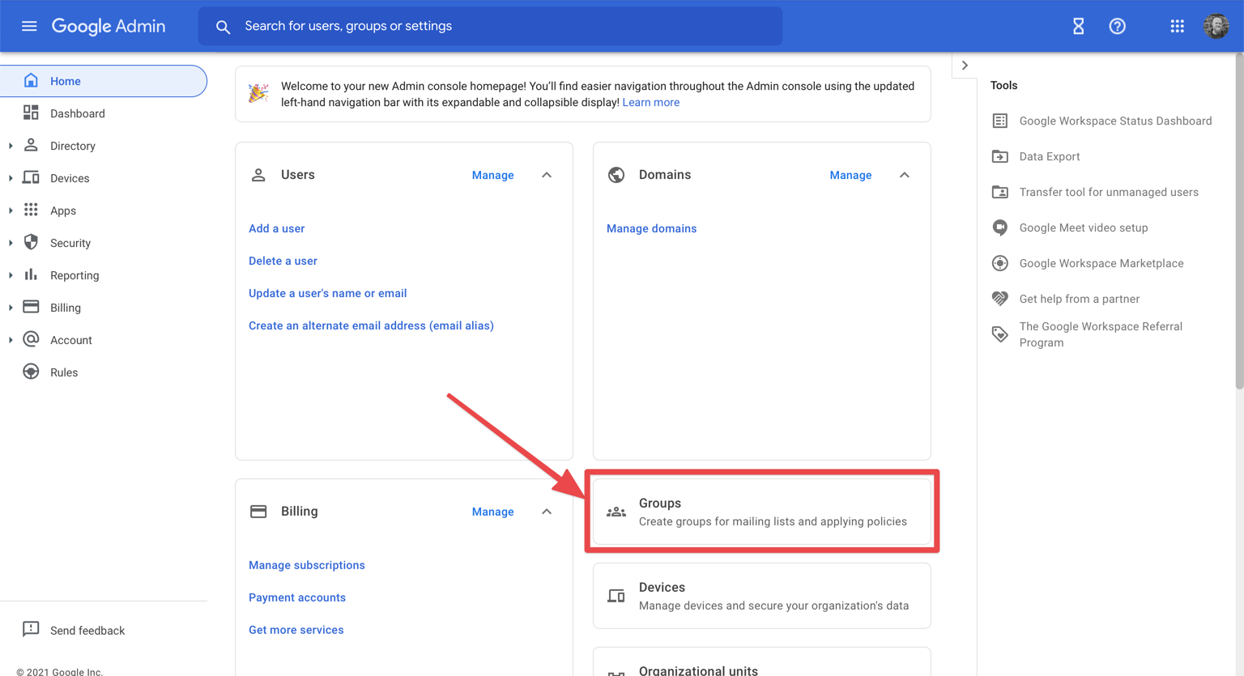
Task: Click the Apps grid sidebar icon
Action: pos(31,210)
